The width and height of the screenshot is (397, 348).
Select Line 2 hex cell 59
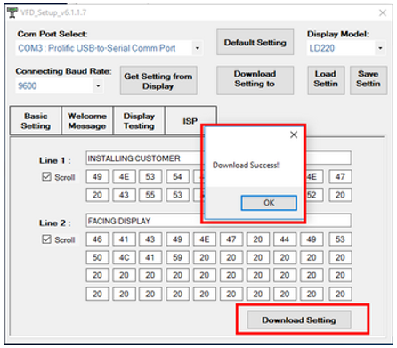coord(177,257)
